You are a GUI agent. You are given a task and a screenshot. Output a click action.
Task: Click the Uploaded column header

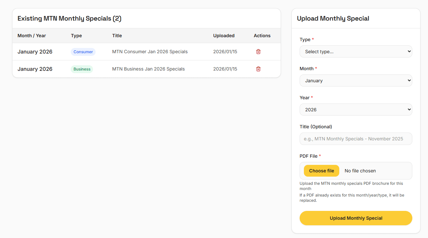224,36
